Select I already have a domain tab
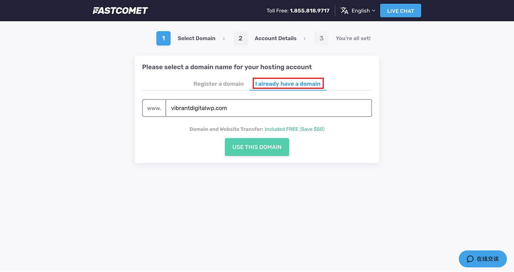The width and height of the screenshot is (514, 272). click(x=288, y=84)
